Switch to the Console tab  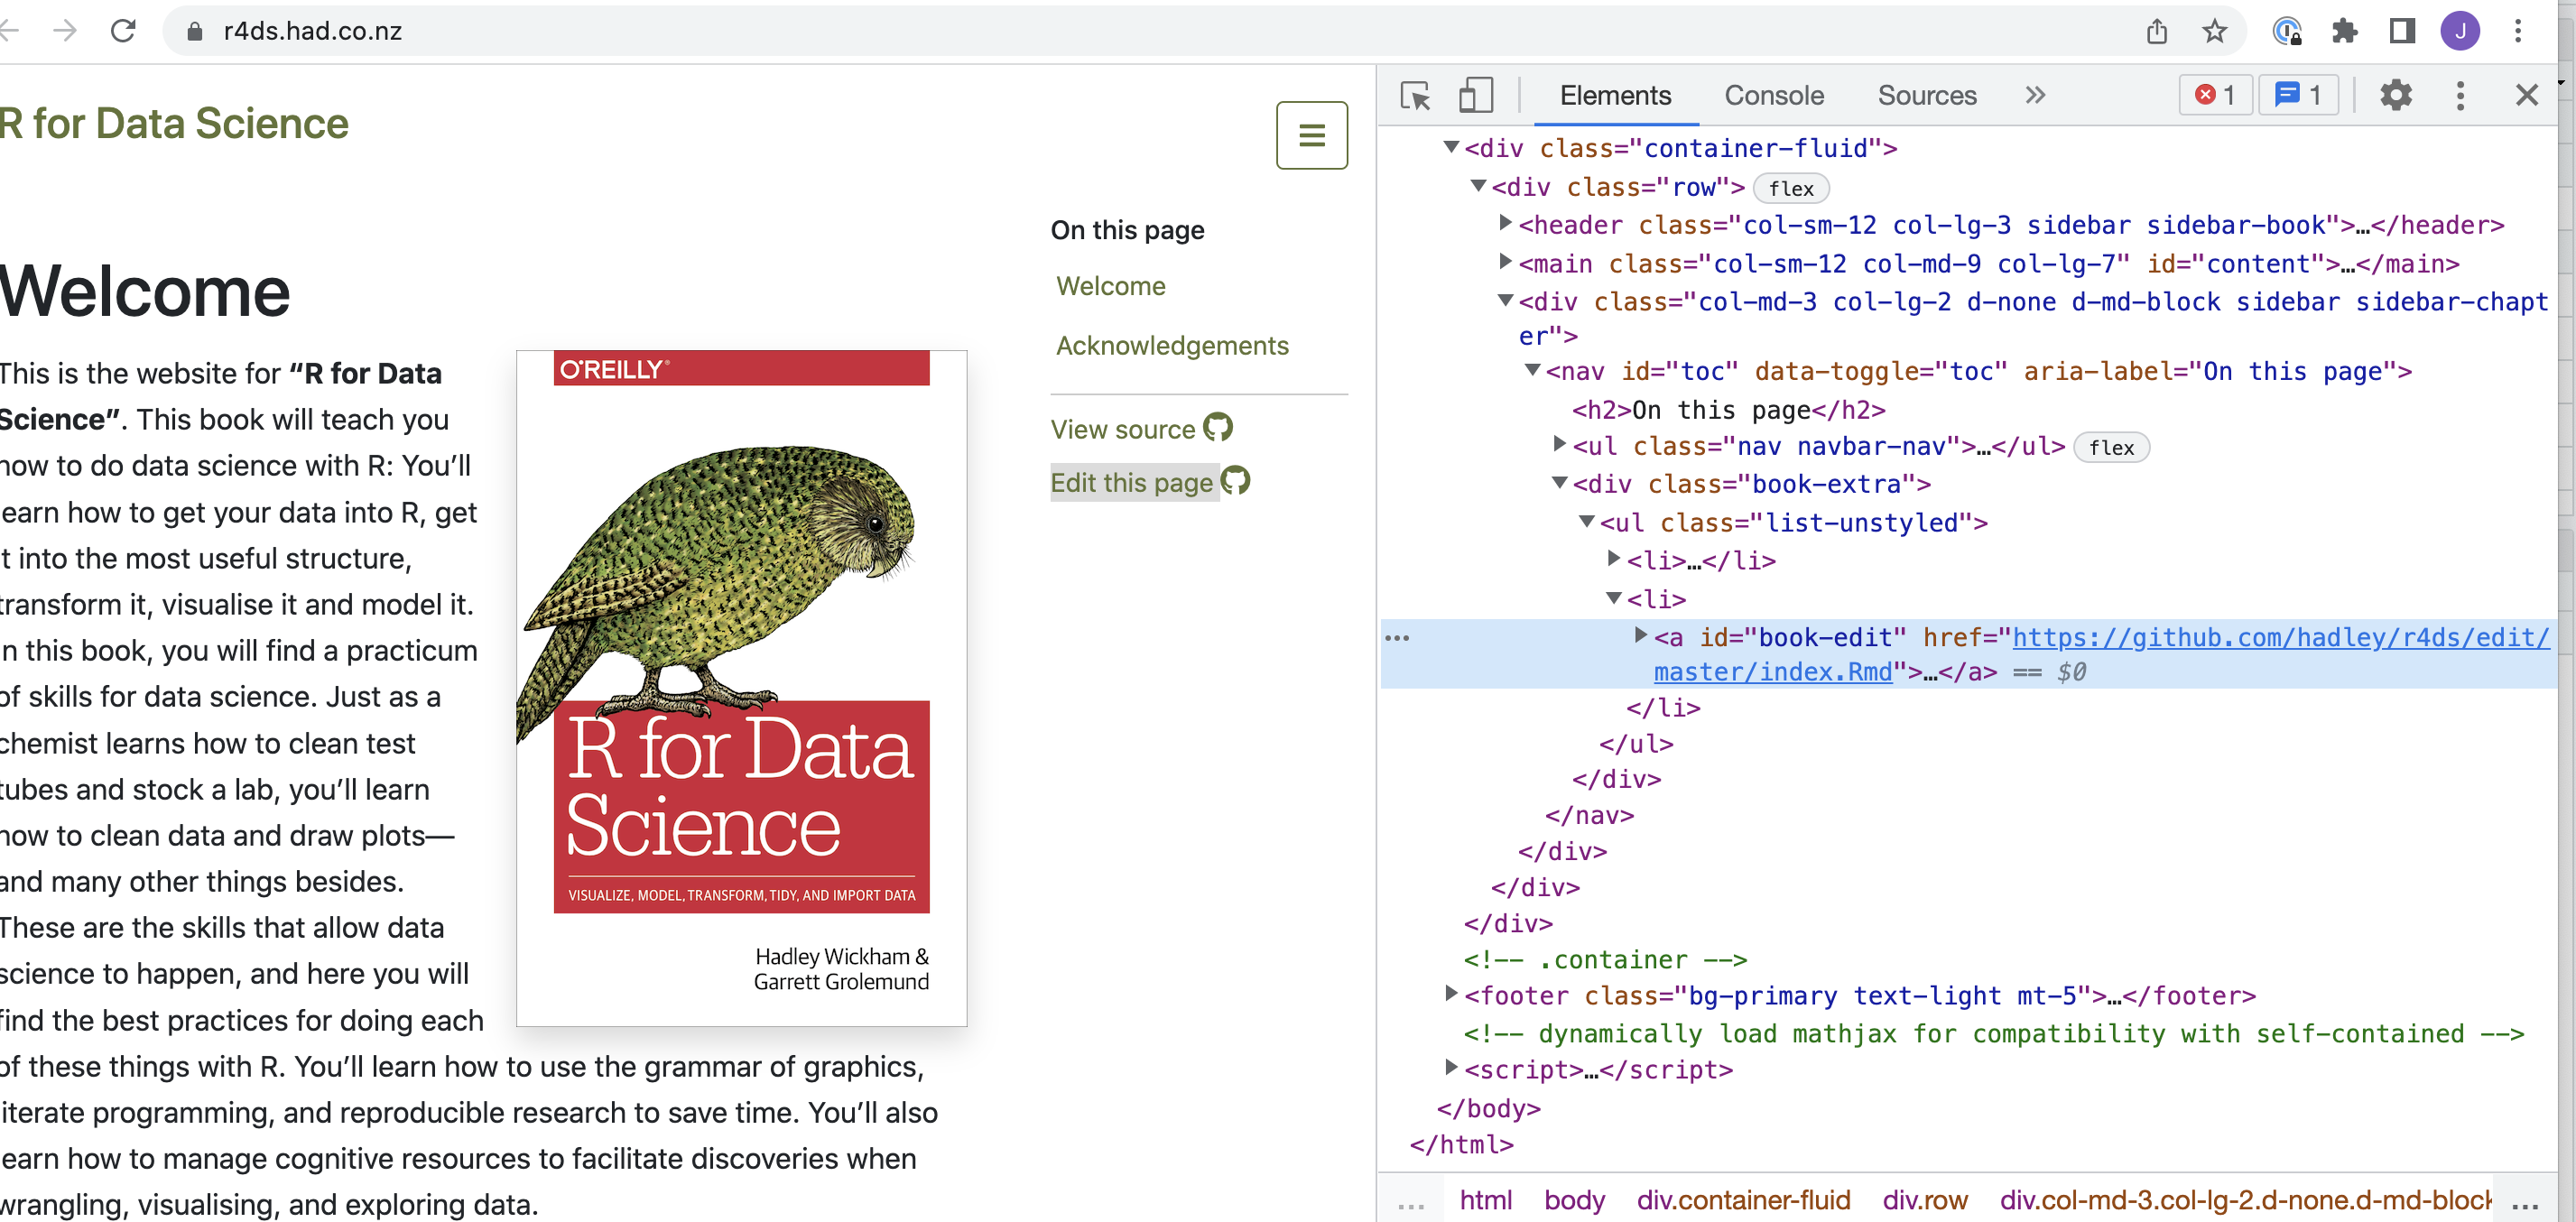click(x=1774, y=96)
